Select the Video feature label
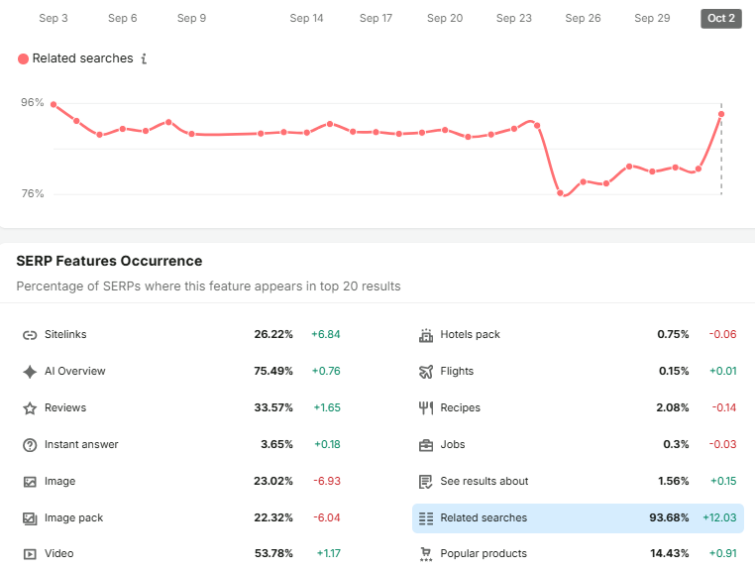The width and height of the screenshot is (755, 570). (x=59, y=553)
